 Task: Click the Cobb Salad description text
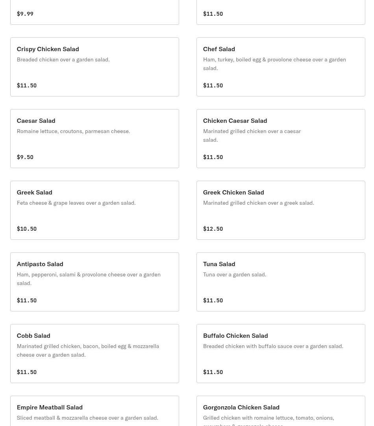click(88, 350)
